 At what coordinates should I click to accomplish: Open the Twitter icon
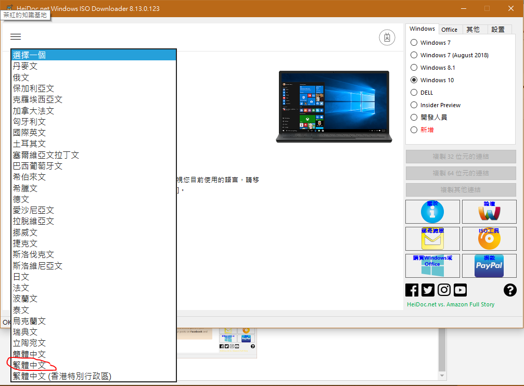click(428, 290)
